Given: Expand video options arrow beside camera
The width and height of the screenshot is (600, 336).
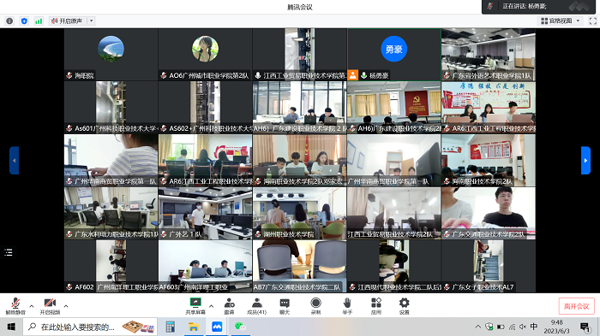Looking at the screenshot, I should coord(66,306).
